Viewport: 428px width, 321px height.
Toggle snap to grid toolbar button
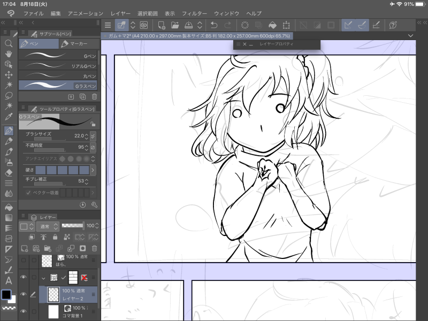pyautogui.click(x=376, y=25)
